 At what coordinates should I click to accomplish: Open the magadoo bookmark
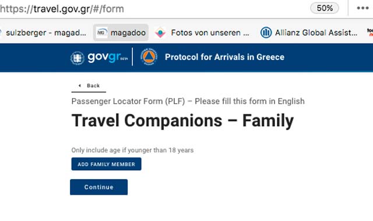(x=121, y=33)
